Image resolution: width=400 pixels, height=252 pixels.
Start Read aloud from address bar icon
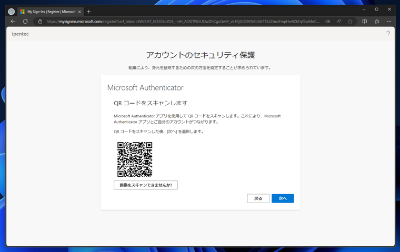point(339,22)
